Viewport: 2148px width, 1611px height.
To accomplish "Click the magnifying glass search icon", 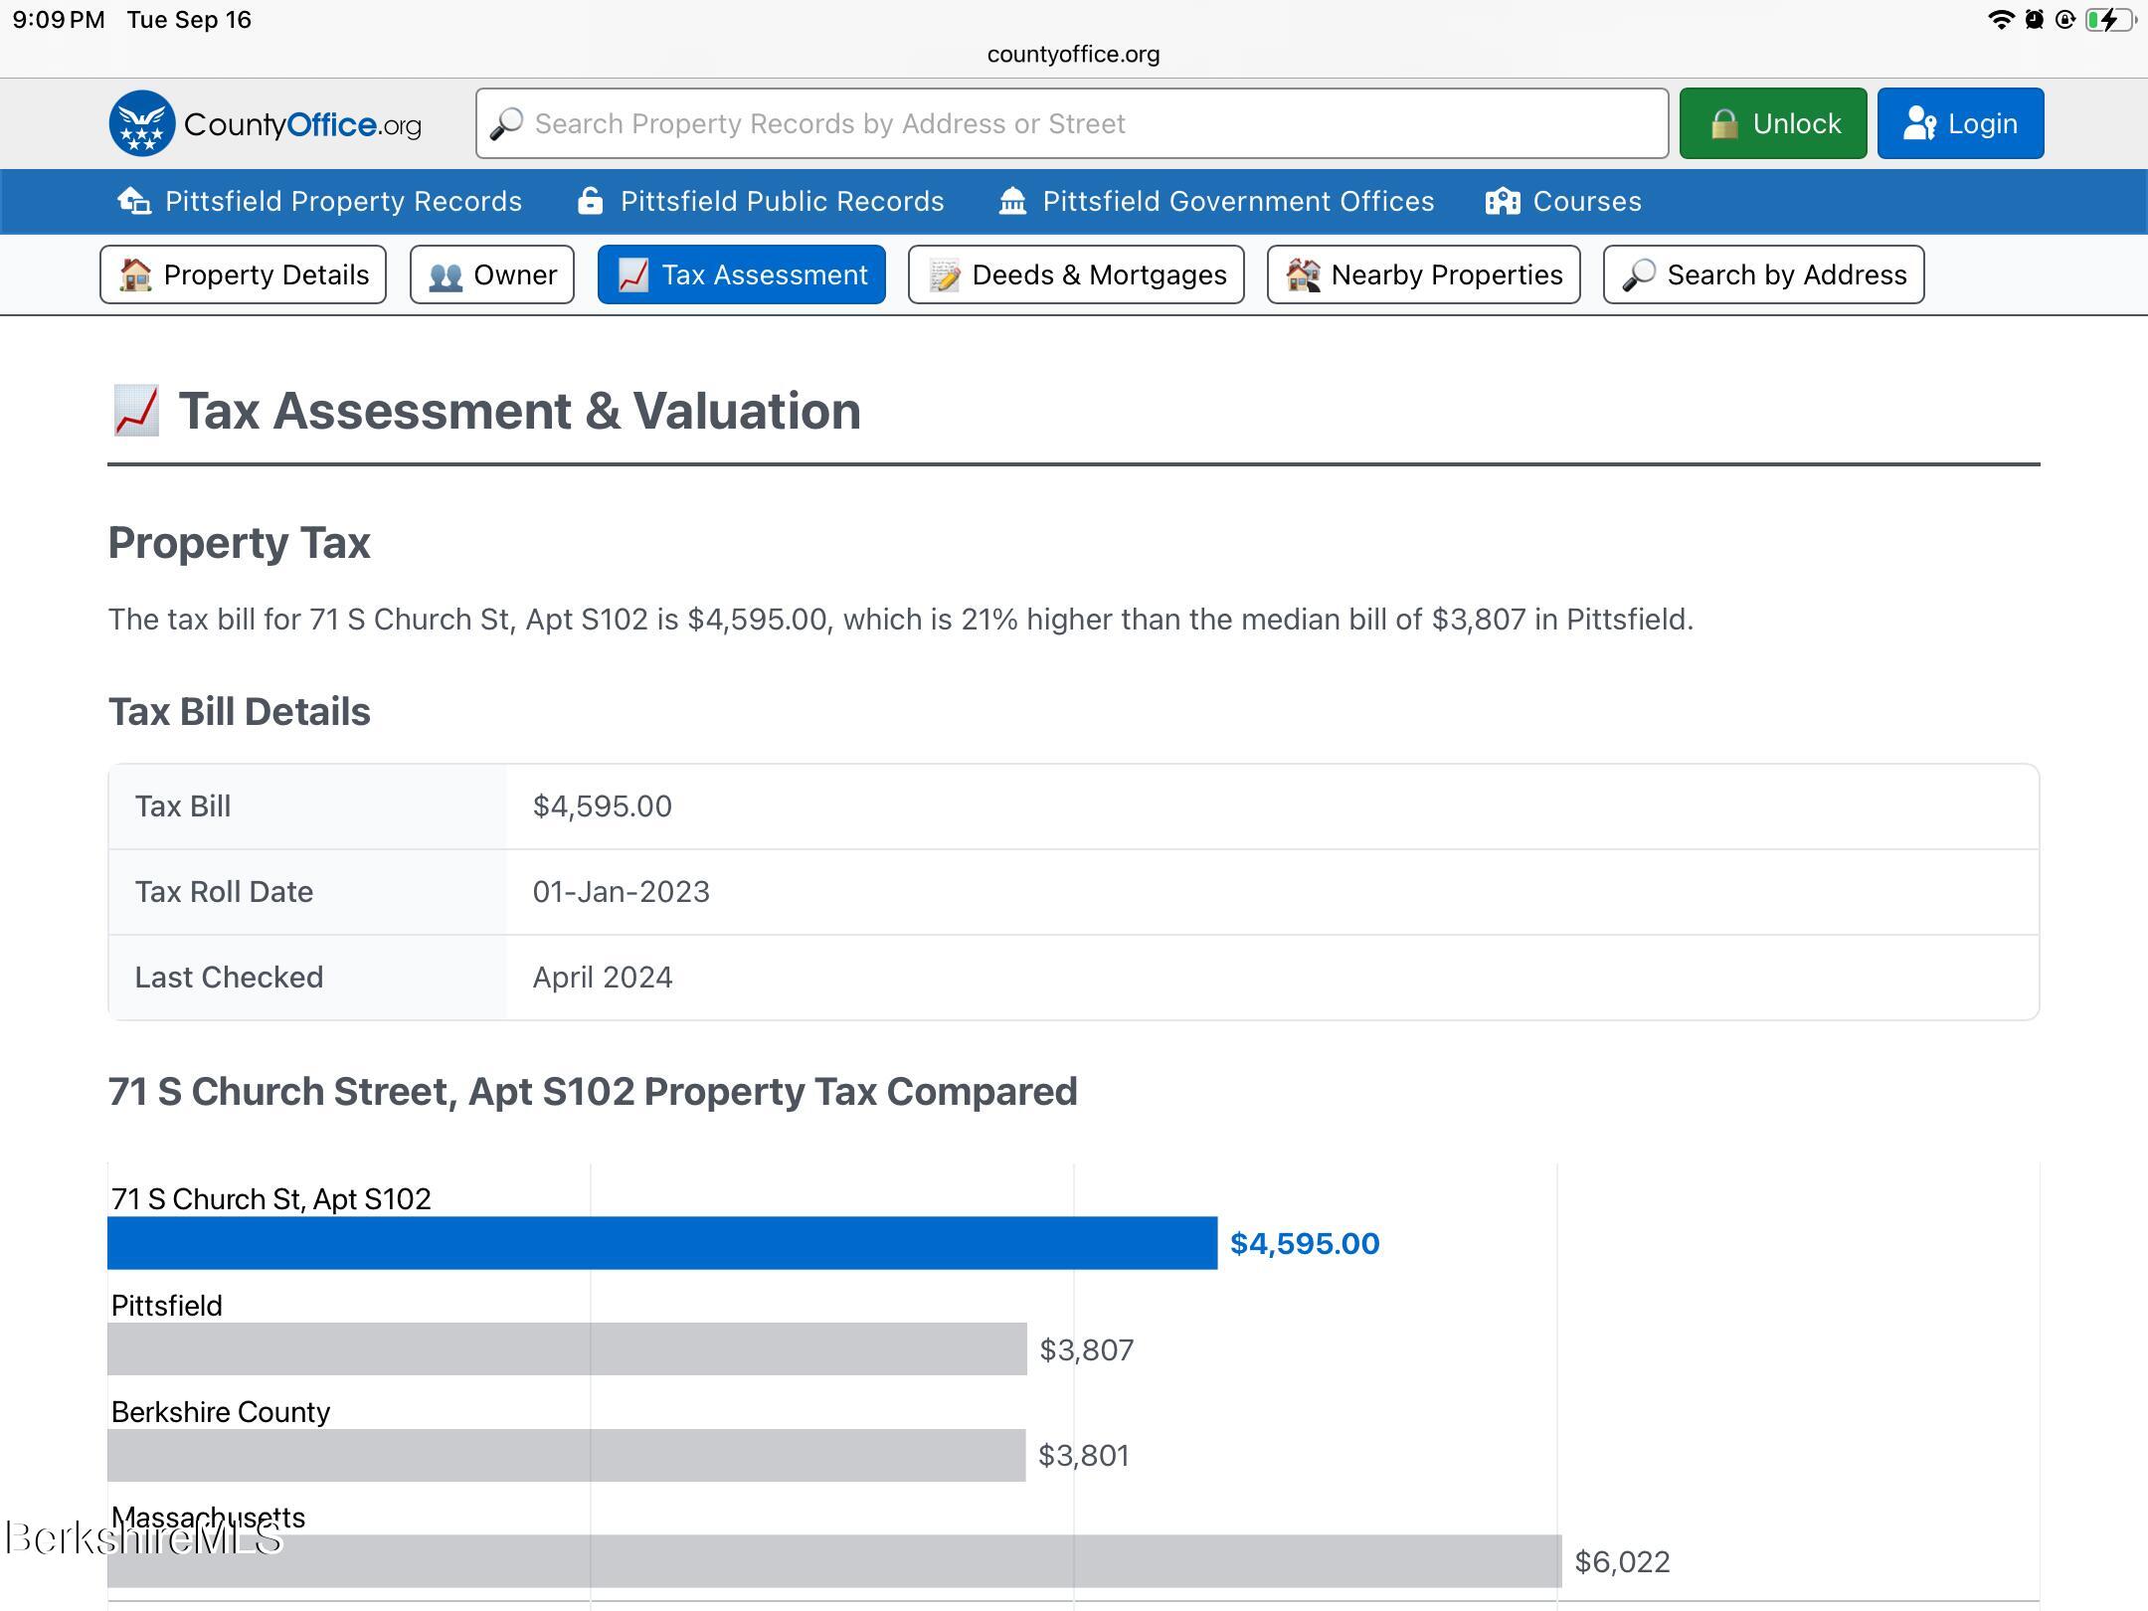I will tap(506, 123).
